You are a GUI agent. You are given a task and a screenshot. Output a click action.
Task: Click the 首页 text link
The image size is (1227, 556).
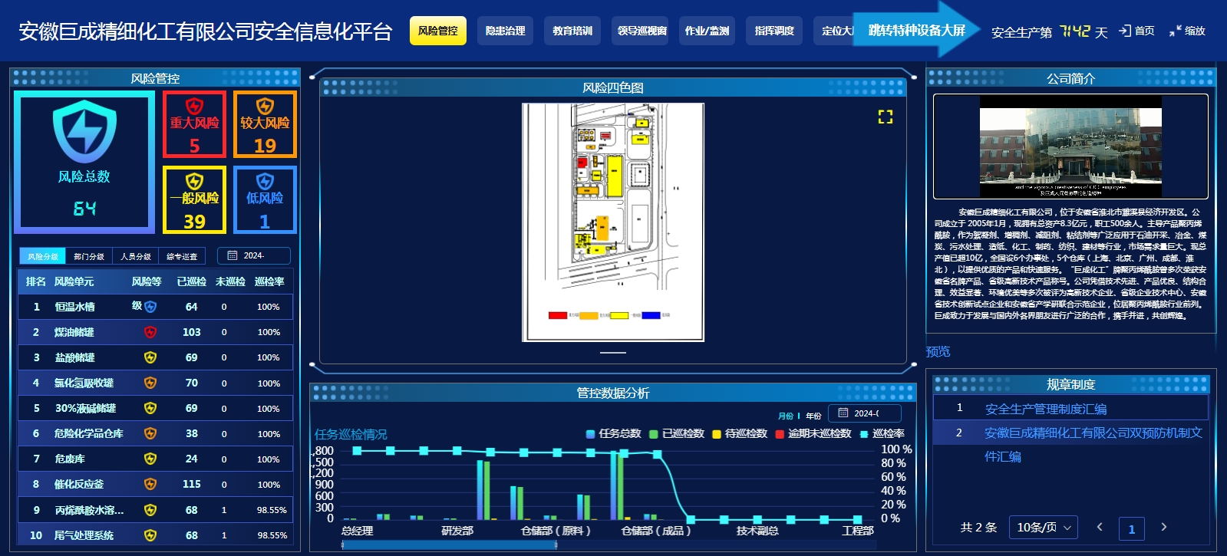1145,31
